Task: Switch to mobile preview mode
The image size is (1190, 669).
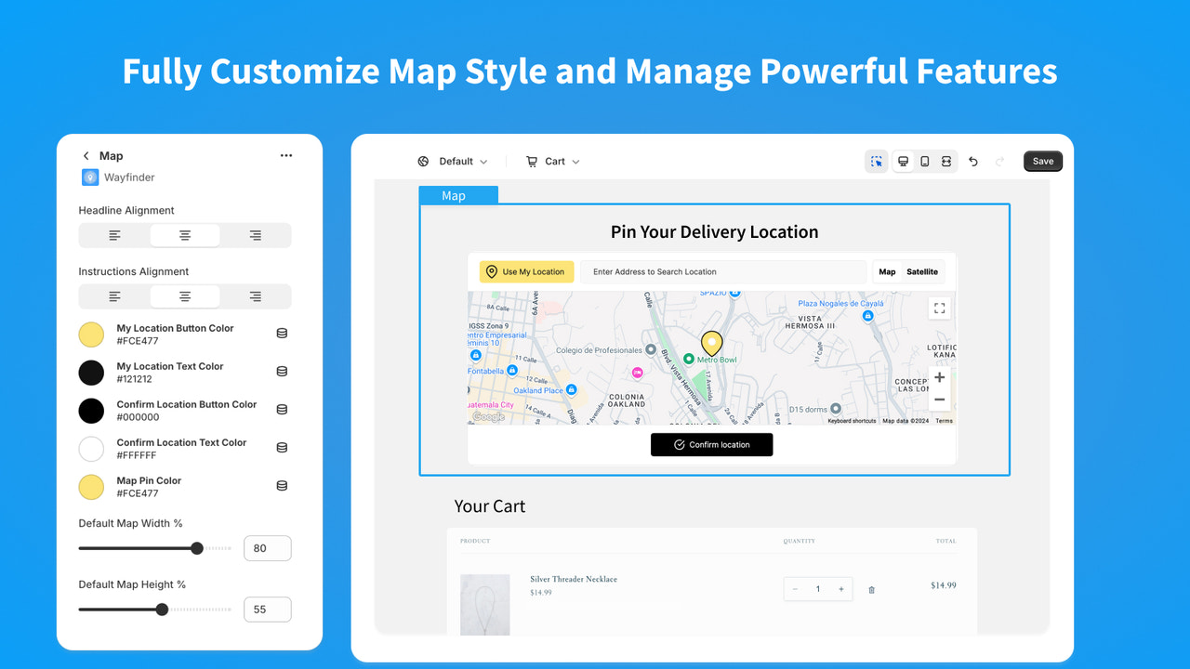Action: coord(924,161)
